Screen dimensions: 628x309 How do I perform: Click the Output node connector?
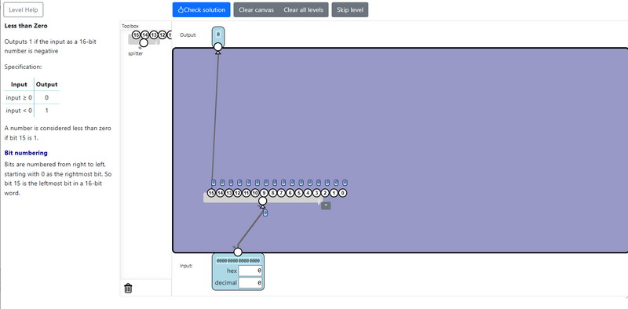click(x=218, y=47)
